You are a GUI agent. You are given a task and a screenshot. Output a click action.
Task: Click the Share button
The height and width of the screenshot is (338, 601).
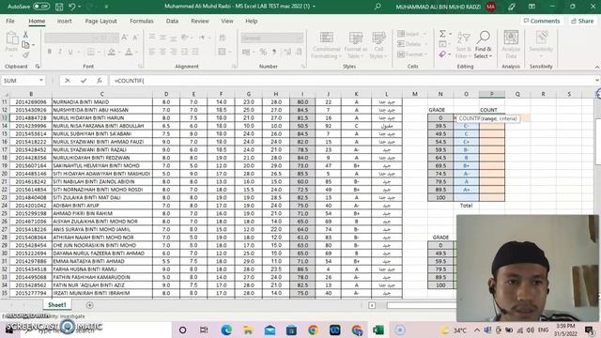point(582,21)
